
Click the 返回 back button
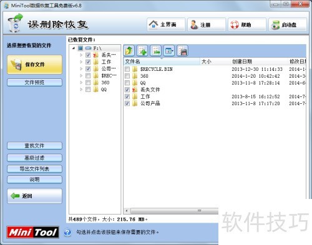coord(34,196)
